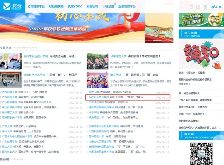Open hot topic 宅家"生存"指南来啦！！

(192, 114)
